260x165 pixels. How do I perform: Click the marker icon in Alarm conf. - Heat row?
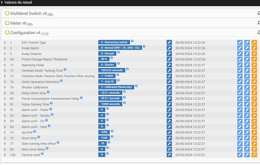247,127
